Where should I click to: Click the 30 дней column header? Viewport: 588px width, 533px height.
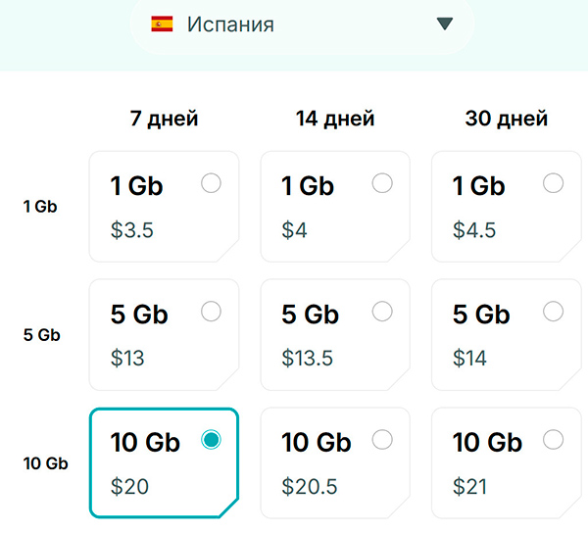tap(506, 120)
